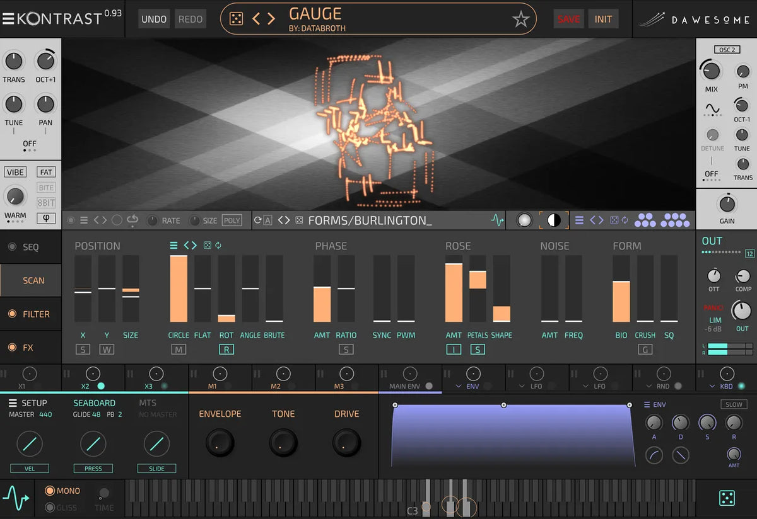Viewport: 757px width, 519px height.
Task: Click SAVE to store the preset
Action: tap(568, 18)
